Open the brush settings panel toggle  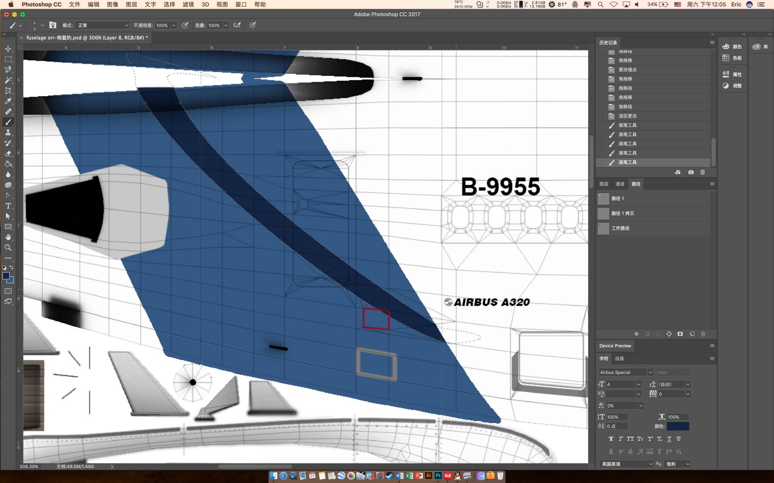[x=53, y=25]
